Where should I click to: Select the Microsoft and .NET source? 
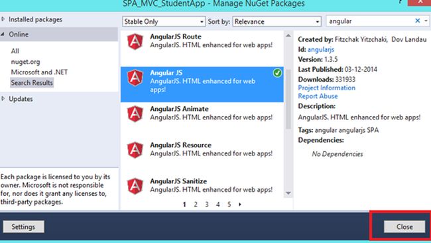pos(39,72)
